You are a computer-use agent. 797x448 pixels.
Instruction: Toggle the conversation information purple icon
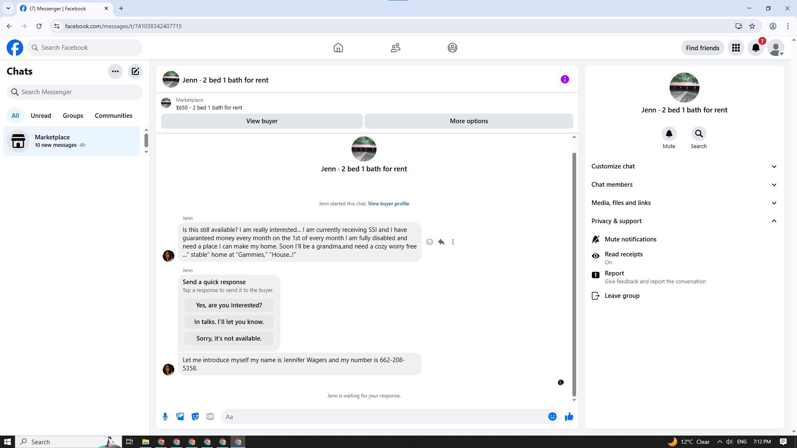(x=565, y=79)
